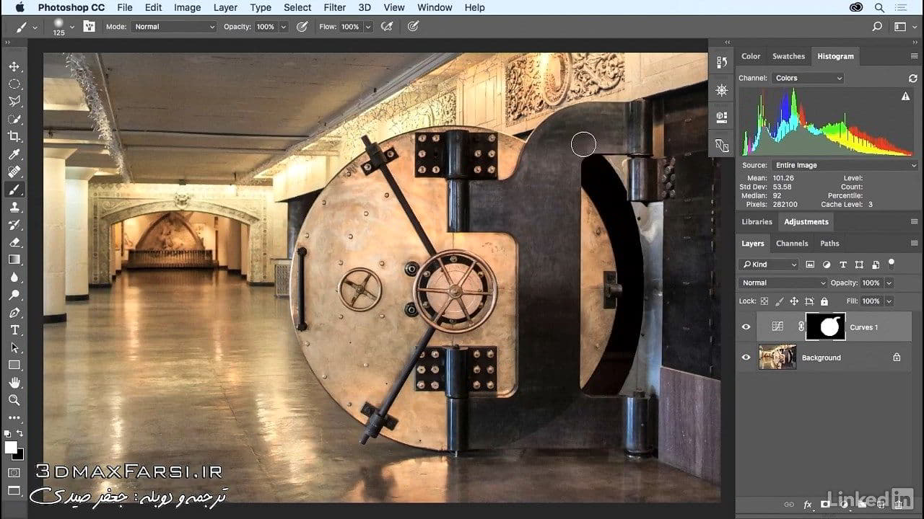The width and height of the screenshot is (924, 519).
Task: Toggle Quick Mask mode
Action: [x=14, y=473]
